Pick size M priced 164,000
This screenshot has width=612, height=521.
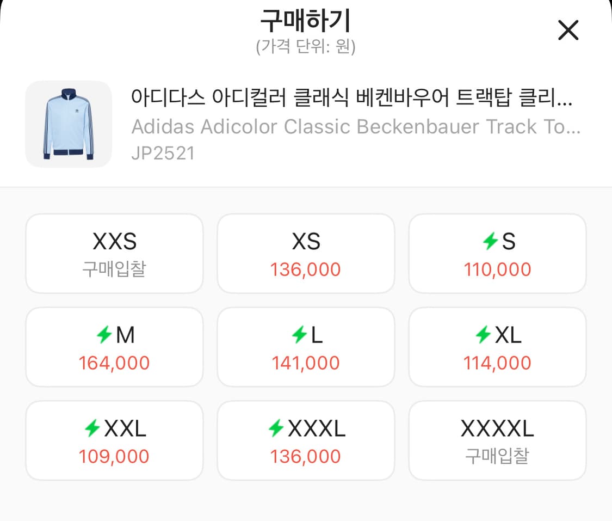(114, 347)
